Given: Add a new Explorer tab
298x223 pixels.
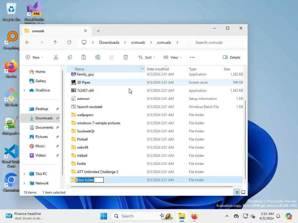Looking at the screenshot, I should click(x=98, y=31).
